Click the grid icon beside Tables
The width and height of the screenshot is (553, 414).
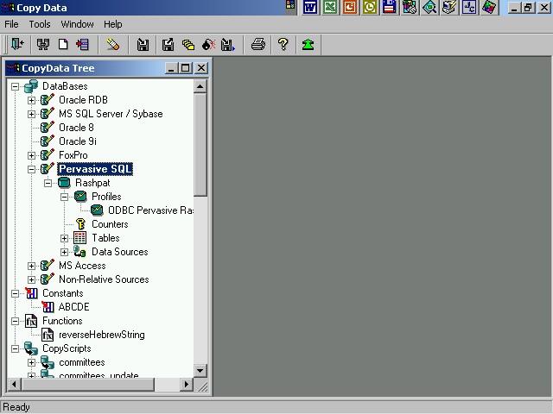79,238
